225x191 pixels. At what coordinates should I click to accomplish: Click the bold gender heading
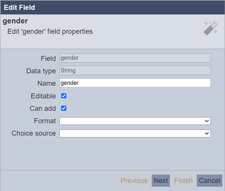click(x=15, y=21)
